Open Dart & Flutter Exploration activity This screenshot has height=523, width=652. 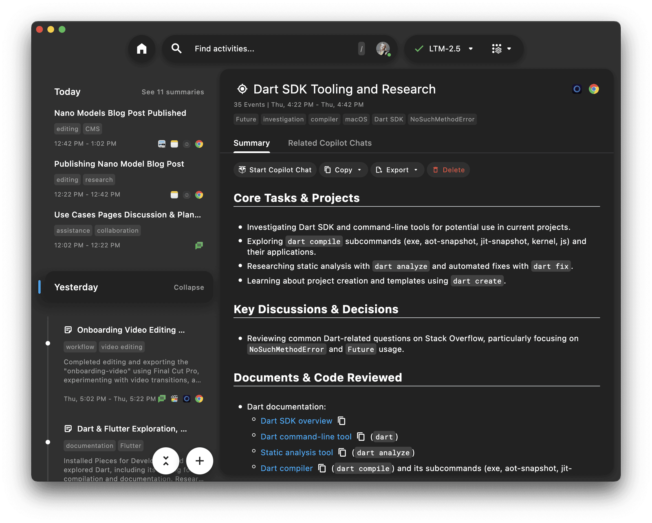coord(132,428)
